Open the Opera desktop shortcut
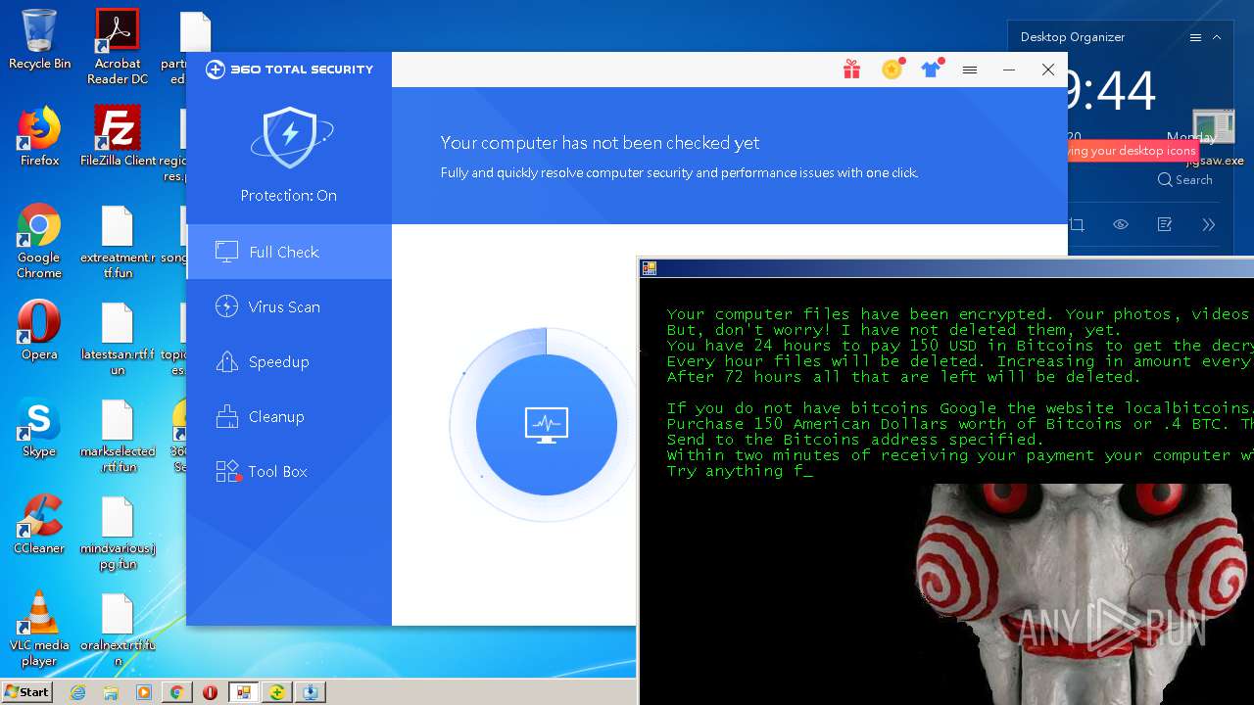 [39, 331]
